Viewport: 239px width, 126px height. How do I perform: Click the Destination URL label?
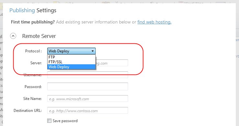[x=27, y=111]
